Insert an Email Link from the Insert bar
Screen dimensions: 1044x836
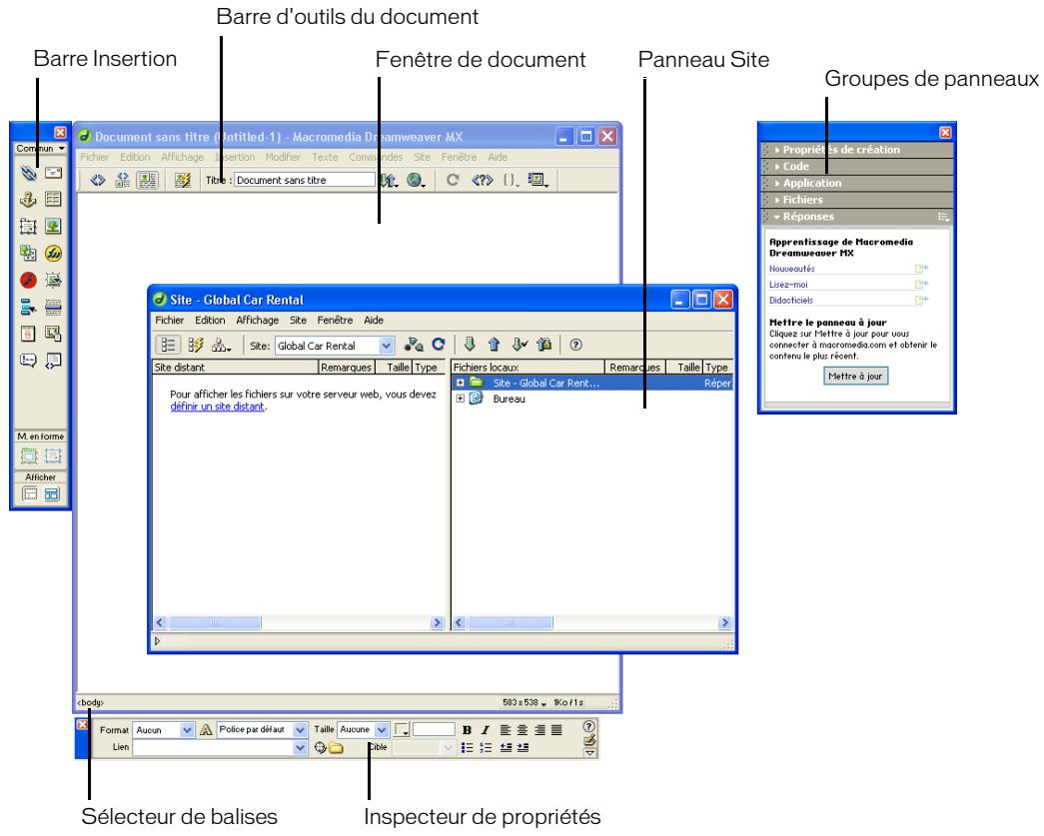53,173
